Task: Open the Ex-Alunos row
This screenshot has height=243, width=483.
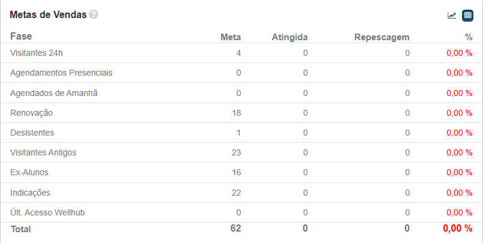Action: [x=29, y=172]
